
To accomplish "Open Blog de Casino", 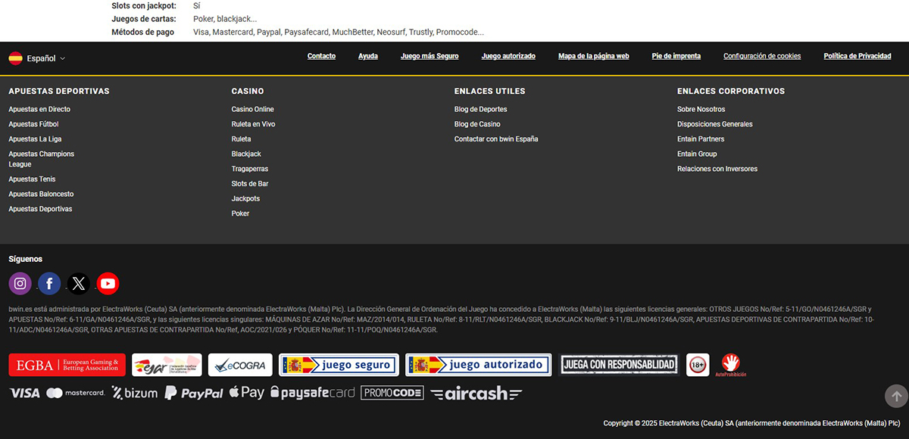I will click(477, 124).
